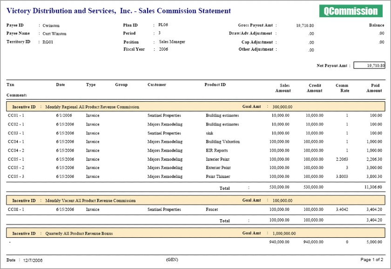Click product 'sink' in CC03 row
This screenshot has height=269, width=391.
[x=209, y=133]
